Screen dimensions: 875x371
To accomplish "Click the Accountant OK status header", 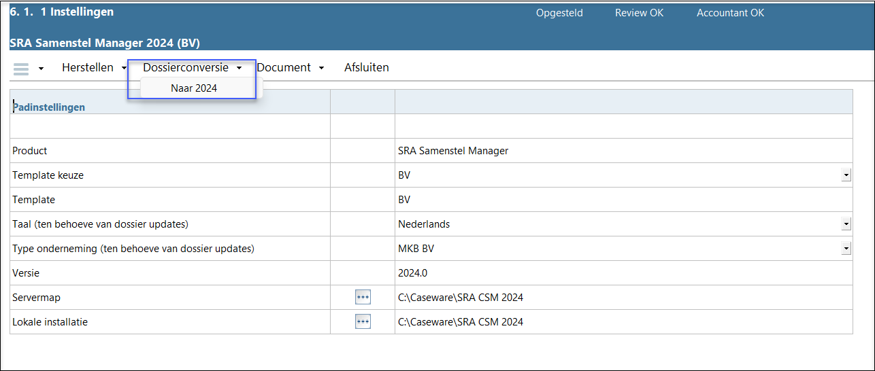I will click(730, 13).
